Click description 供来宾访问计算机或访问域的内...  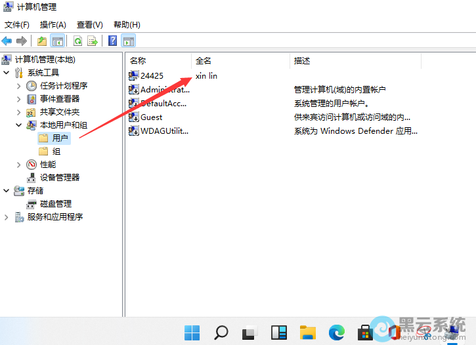coord(352,117)
